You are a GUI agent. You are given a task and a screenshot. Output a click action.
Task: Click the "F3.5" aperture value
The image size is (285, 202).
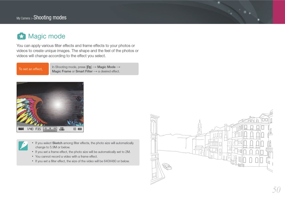coord(38,129)
